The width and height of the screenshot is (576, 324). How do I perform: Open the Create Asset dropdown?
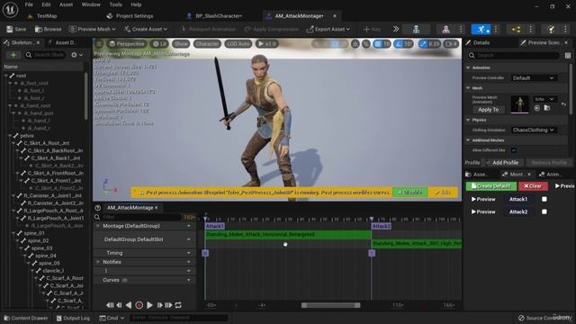pyautogui.click(x=146, y=29)
